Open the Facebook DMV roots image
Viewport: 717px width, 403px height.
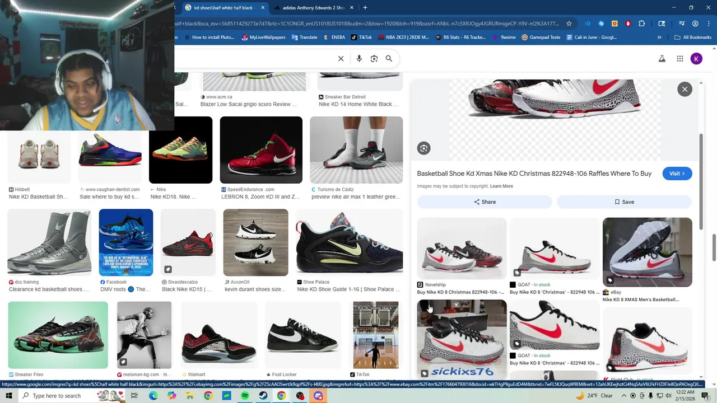126,242
